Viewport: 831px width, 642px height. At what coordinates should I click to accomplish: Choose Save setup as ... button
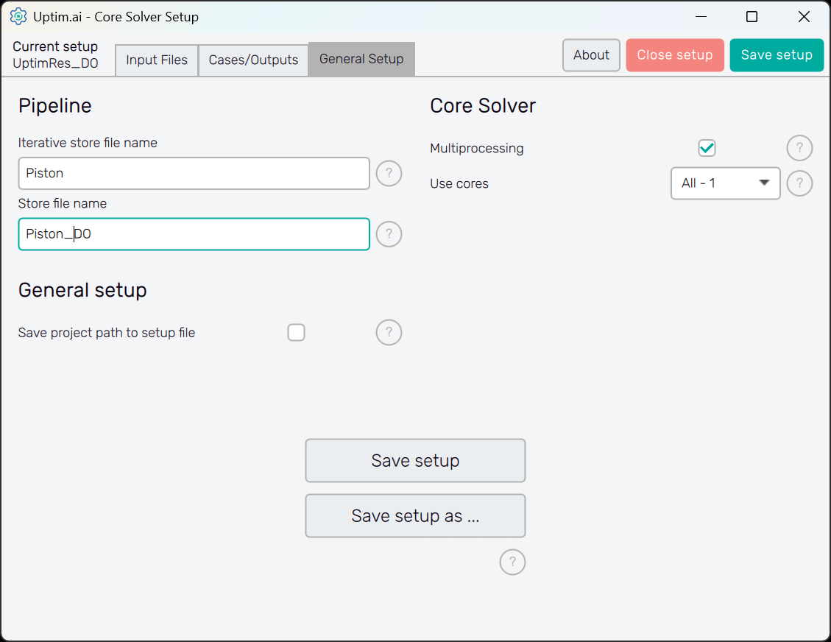click(415, 516)
